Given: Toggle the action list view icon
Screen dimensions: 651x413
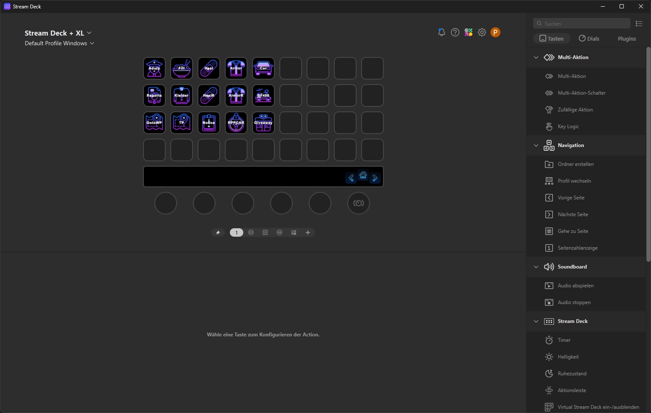Looking at the screenshot, I should coord(639,24).
